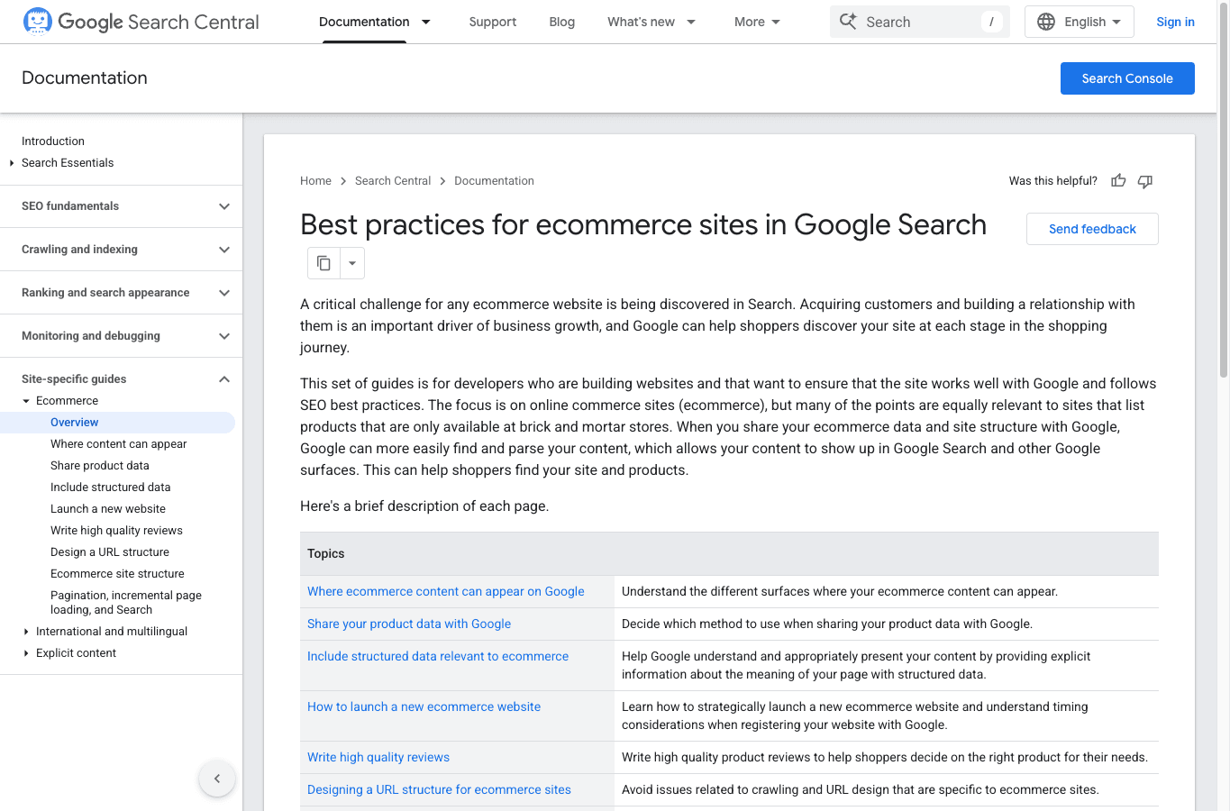Click the Send feedback button
The width and height of the screenshot is (1230, 811).
click(1092, 229)
